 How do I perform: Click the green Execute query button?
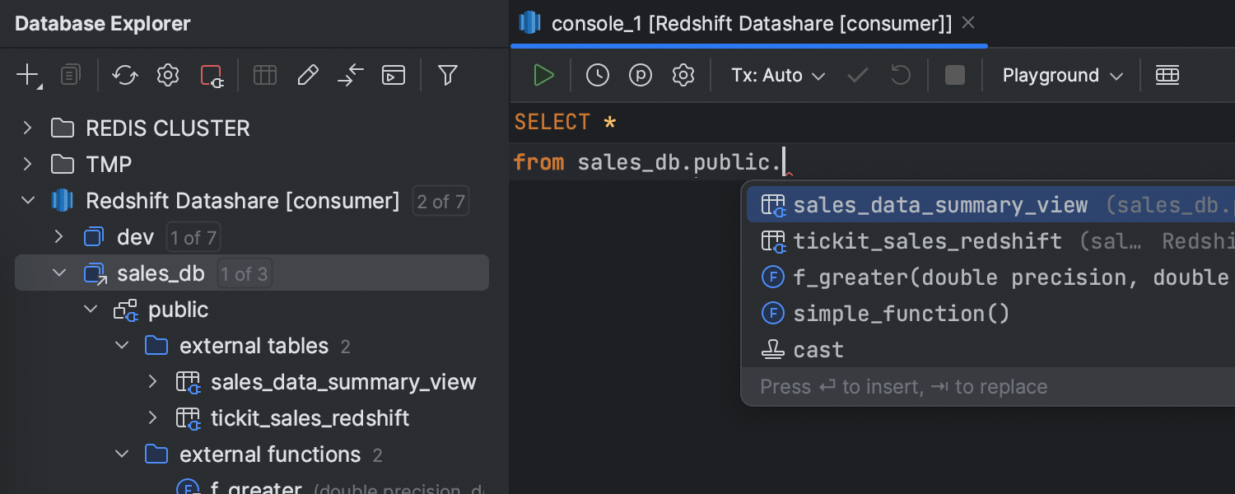543,76
